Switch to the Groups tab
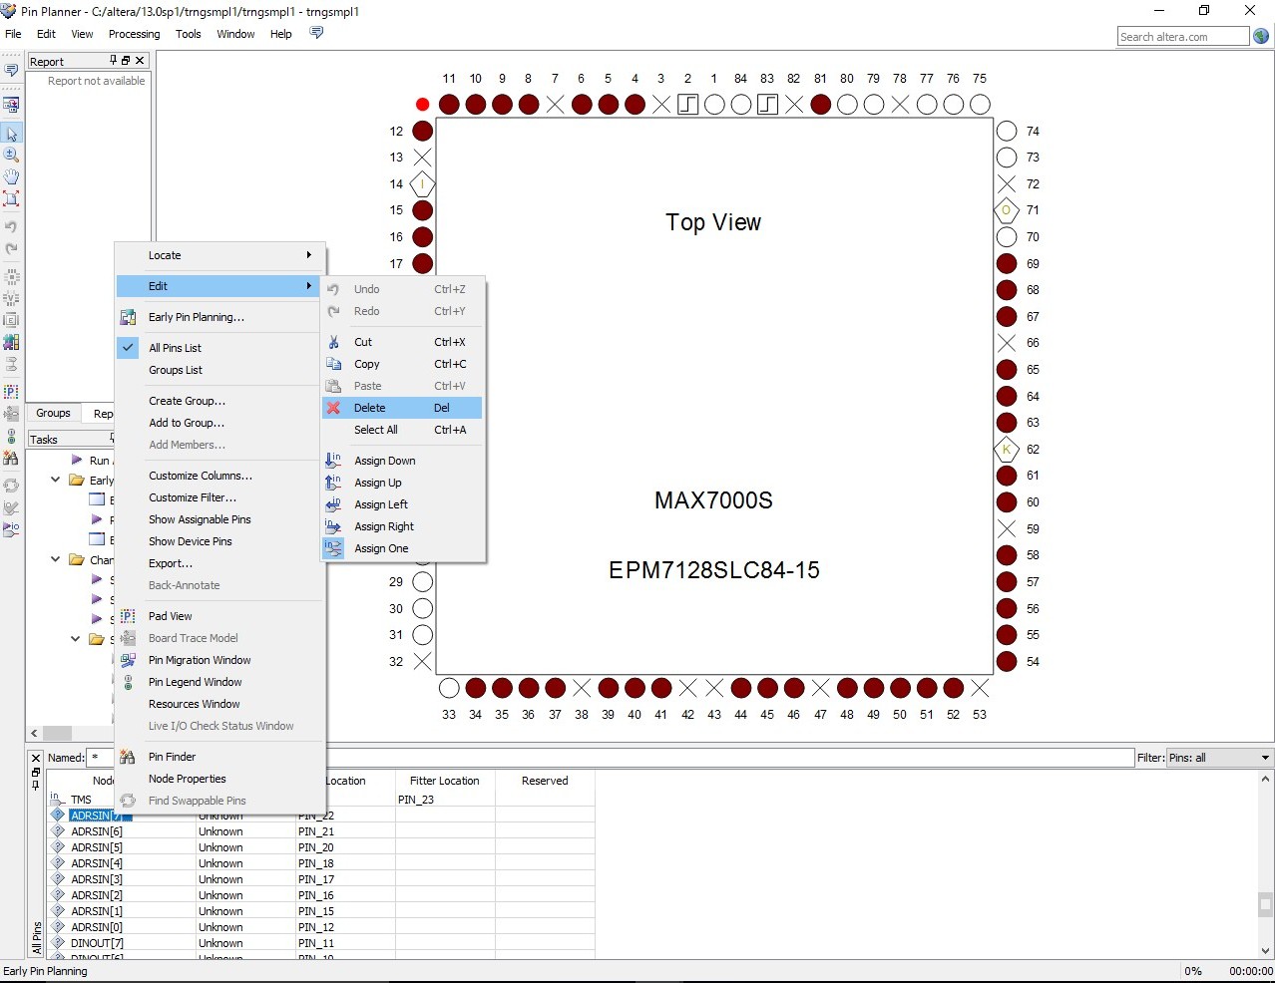The height and width of the screenshot is (983, 1275). [54, 413]
